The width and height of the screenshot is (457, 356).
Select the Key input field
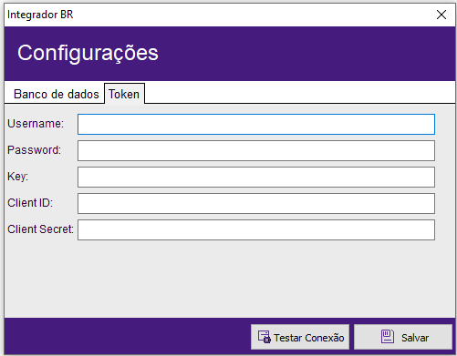pos(256,177)
